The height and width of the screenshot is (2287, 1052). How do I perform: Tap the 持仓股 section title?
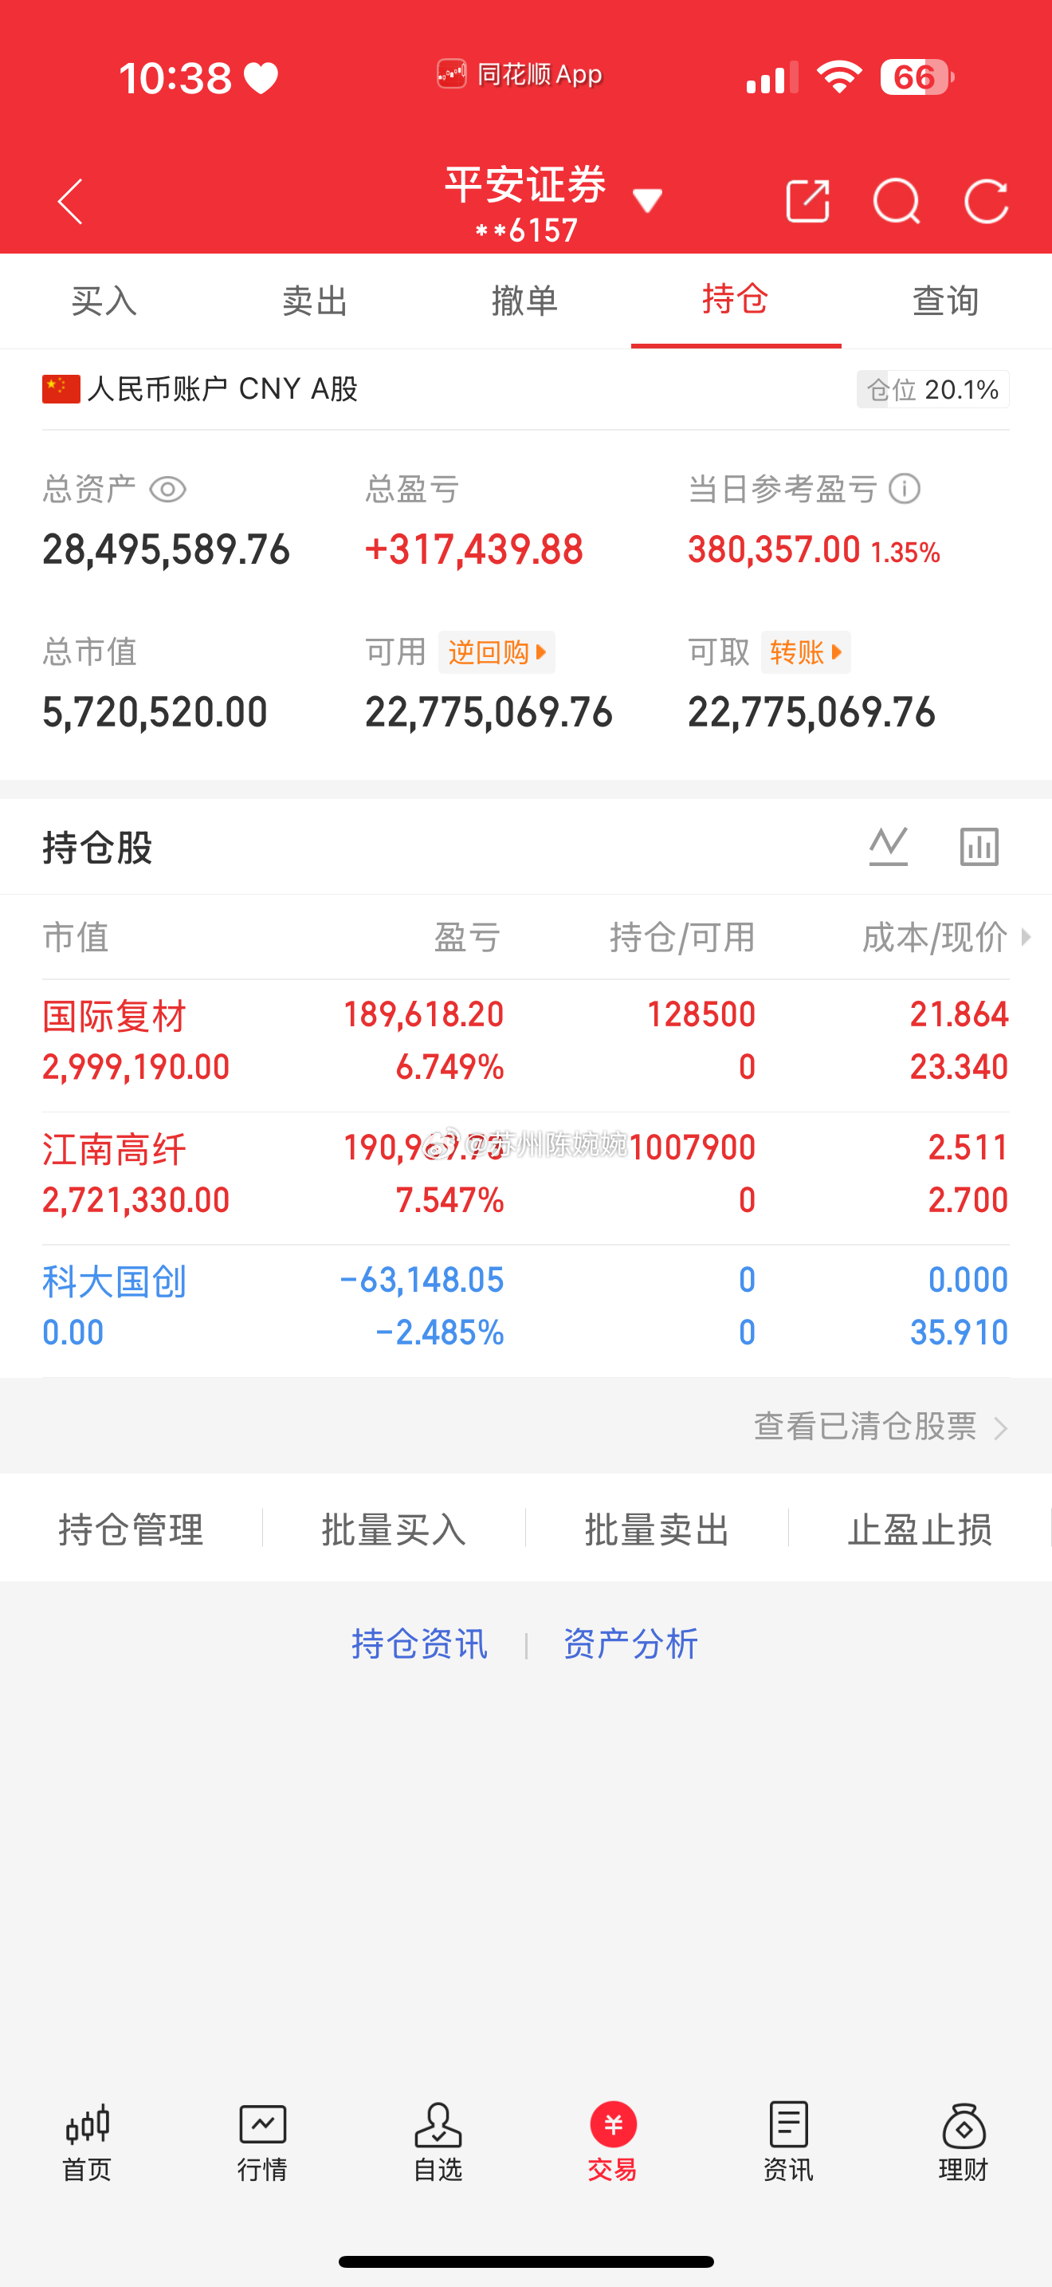click(97, 847)
